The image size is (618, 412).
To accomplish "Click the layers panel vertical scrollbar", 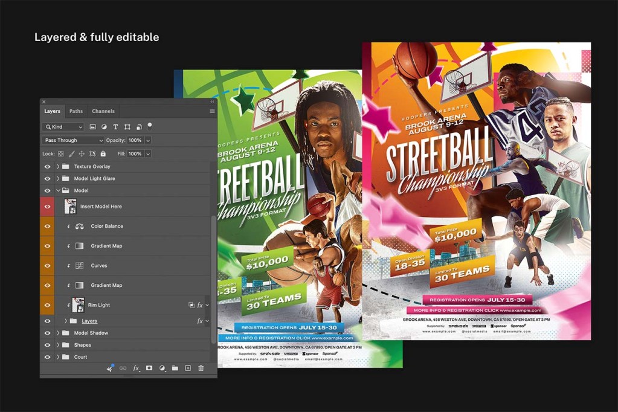I will [214, 279].
